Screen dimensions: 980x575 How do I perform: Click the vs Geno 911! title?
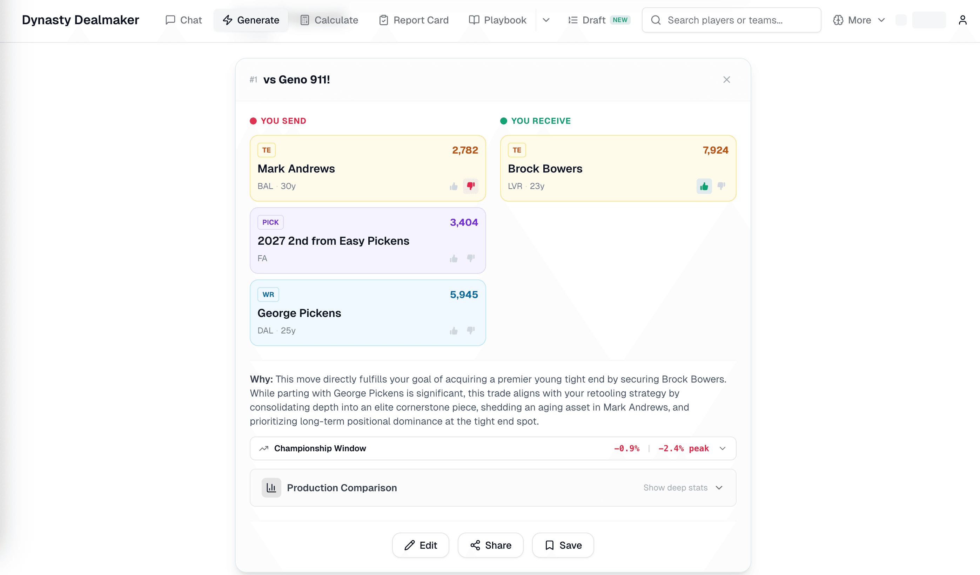click(296, 80)
